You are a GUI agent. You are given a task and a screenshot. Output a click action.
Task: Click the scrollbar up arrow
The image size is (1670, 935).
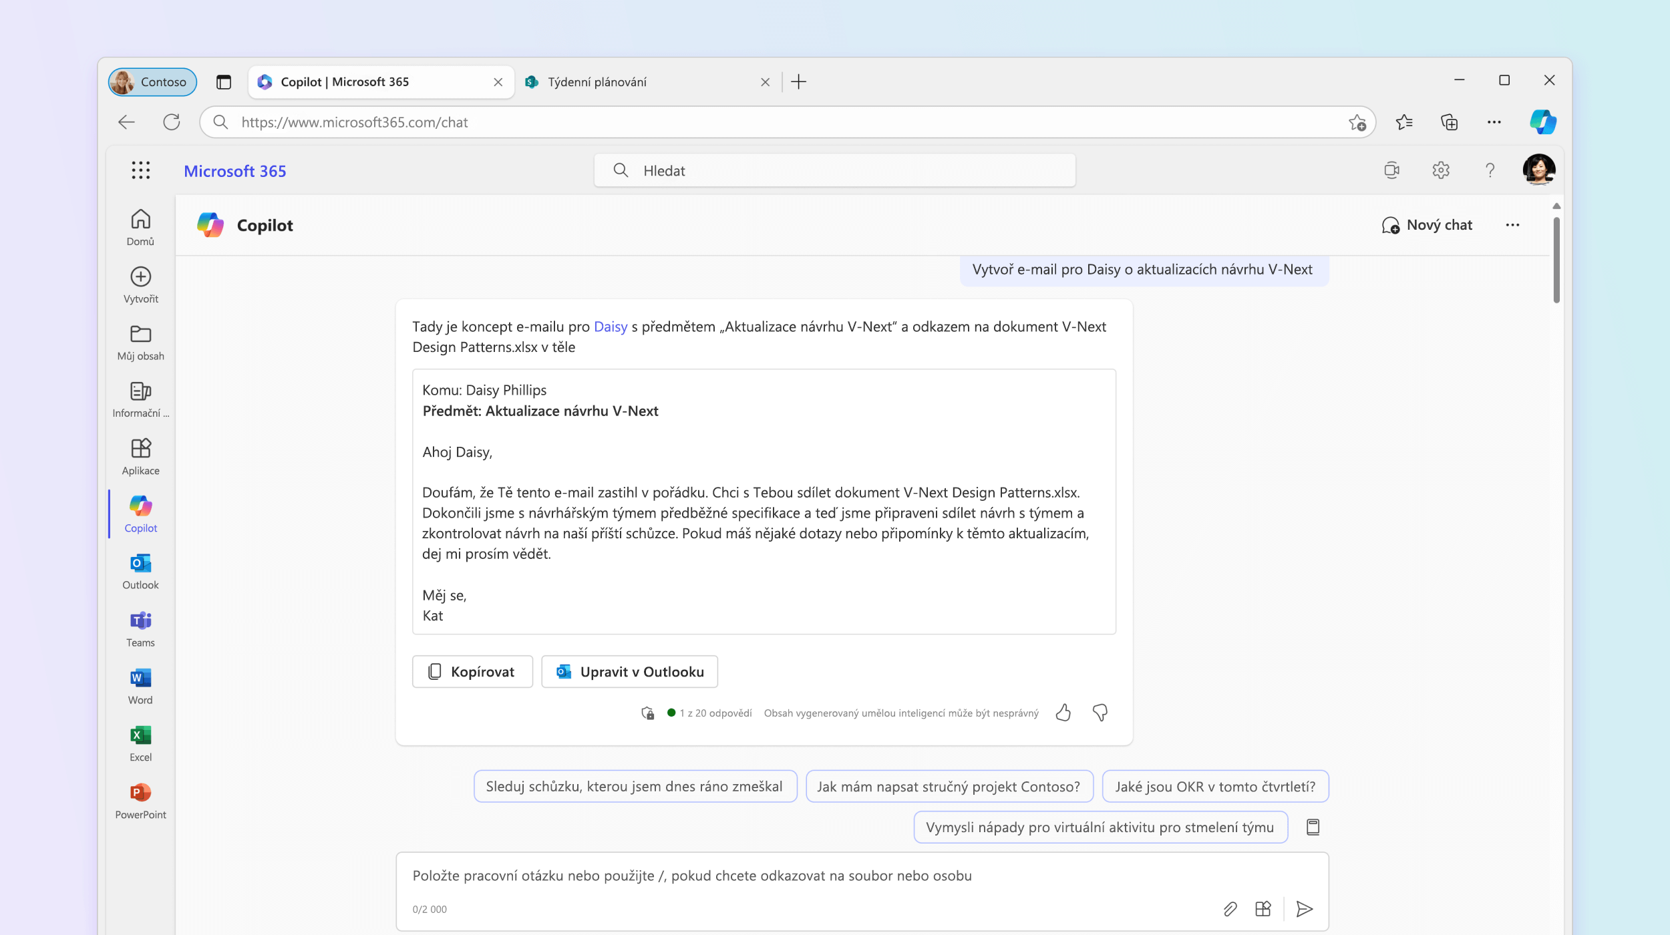point(1556,206)
